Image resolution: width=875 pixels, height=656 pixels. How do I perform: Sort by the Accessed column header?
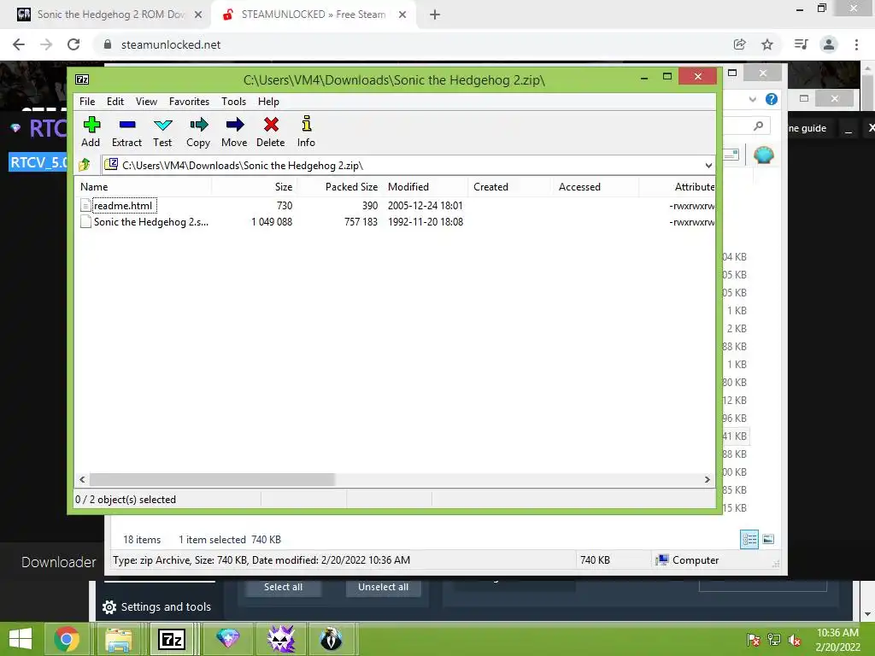596,187
